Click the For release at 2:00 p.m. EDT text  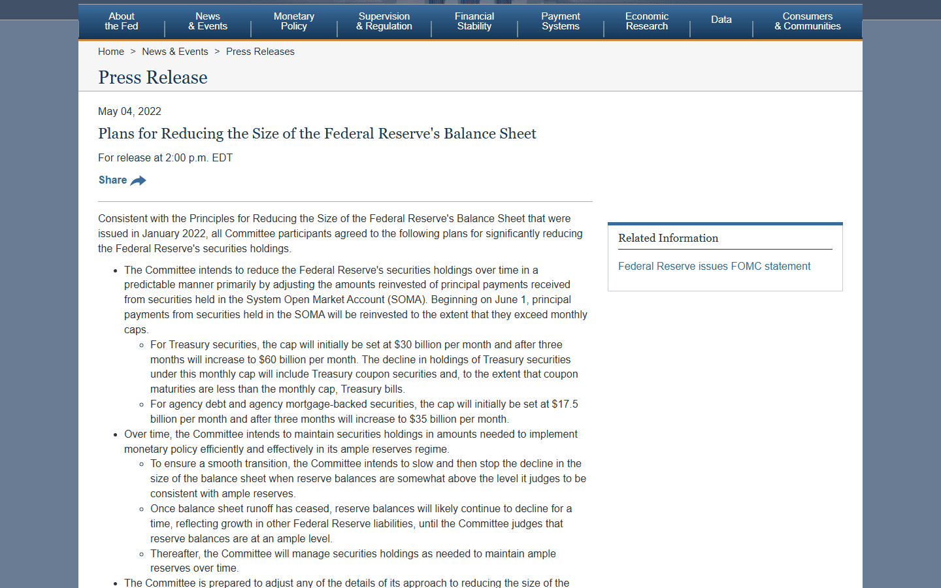[165, 158]
